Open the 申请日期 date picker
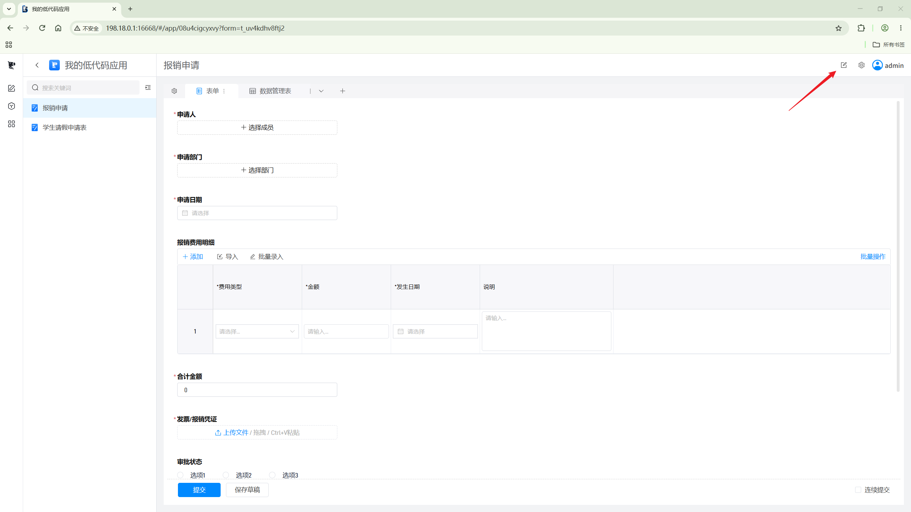The image size is (911, 512). click(x=257, y=213)
